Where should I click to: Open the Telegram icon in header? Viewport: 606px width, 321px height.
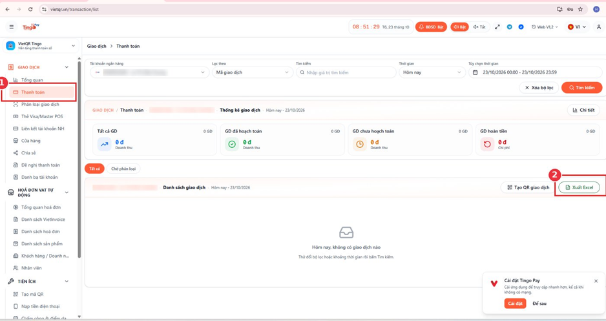(x=509, y=27)
